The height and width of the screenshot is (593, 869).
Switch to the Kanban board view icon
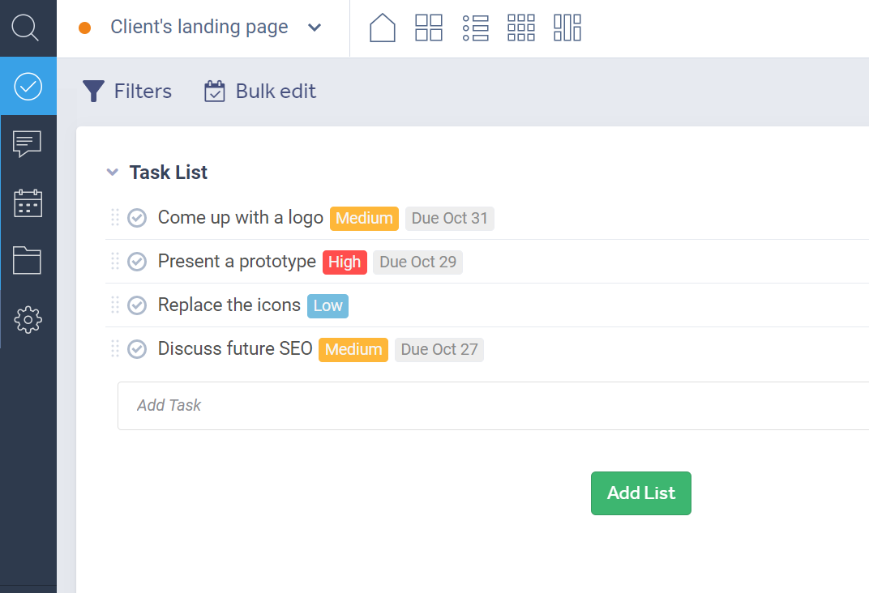429,28
